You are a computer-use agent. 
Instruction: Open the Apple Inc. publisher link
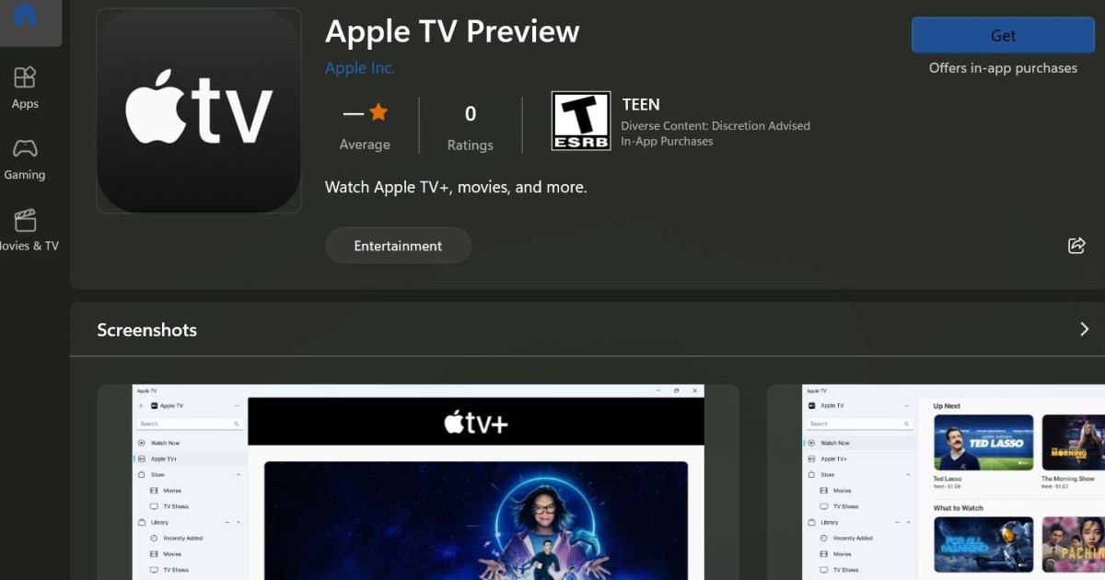coord(360,68)
